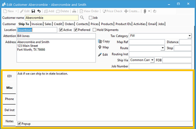Maximize the Edit Customer window
The width and height of the screenshot is (196, 129).
pos(178,4)
